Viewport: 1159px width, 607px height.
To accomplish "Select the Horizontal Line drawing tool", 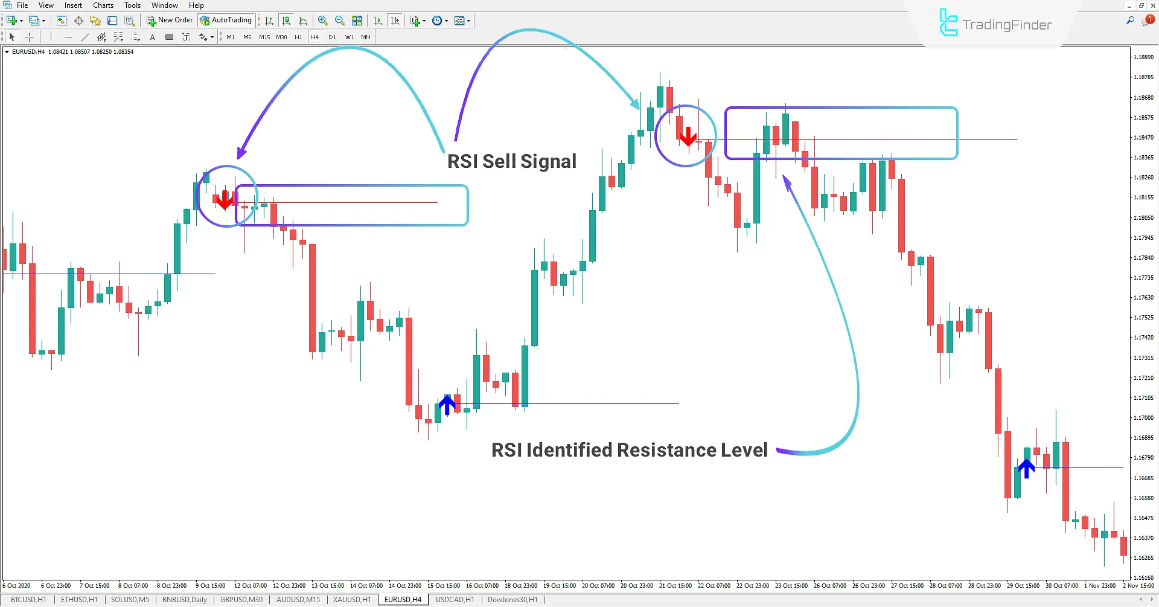I will [x=68, y=37].
